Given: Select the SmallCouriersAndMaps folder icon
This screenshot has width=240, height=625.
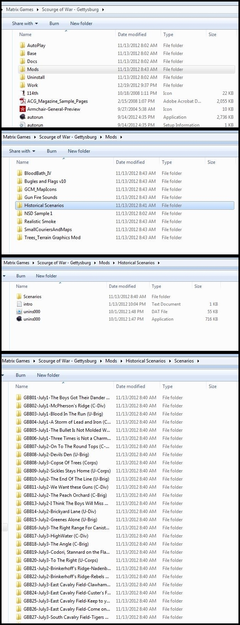Looking at the screenshot, I should point(20,229).
